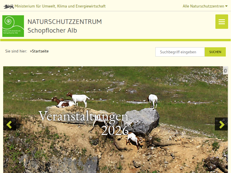Expand the Alle Naturschutzzentren dropdown

coord(205,6)
